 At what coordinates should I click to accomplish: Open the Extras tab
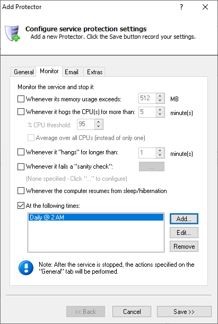click(x=94, y=72)
